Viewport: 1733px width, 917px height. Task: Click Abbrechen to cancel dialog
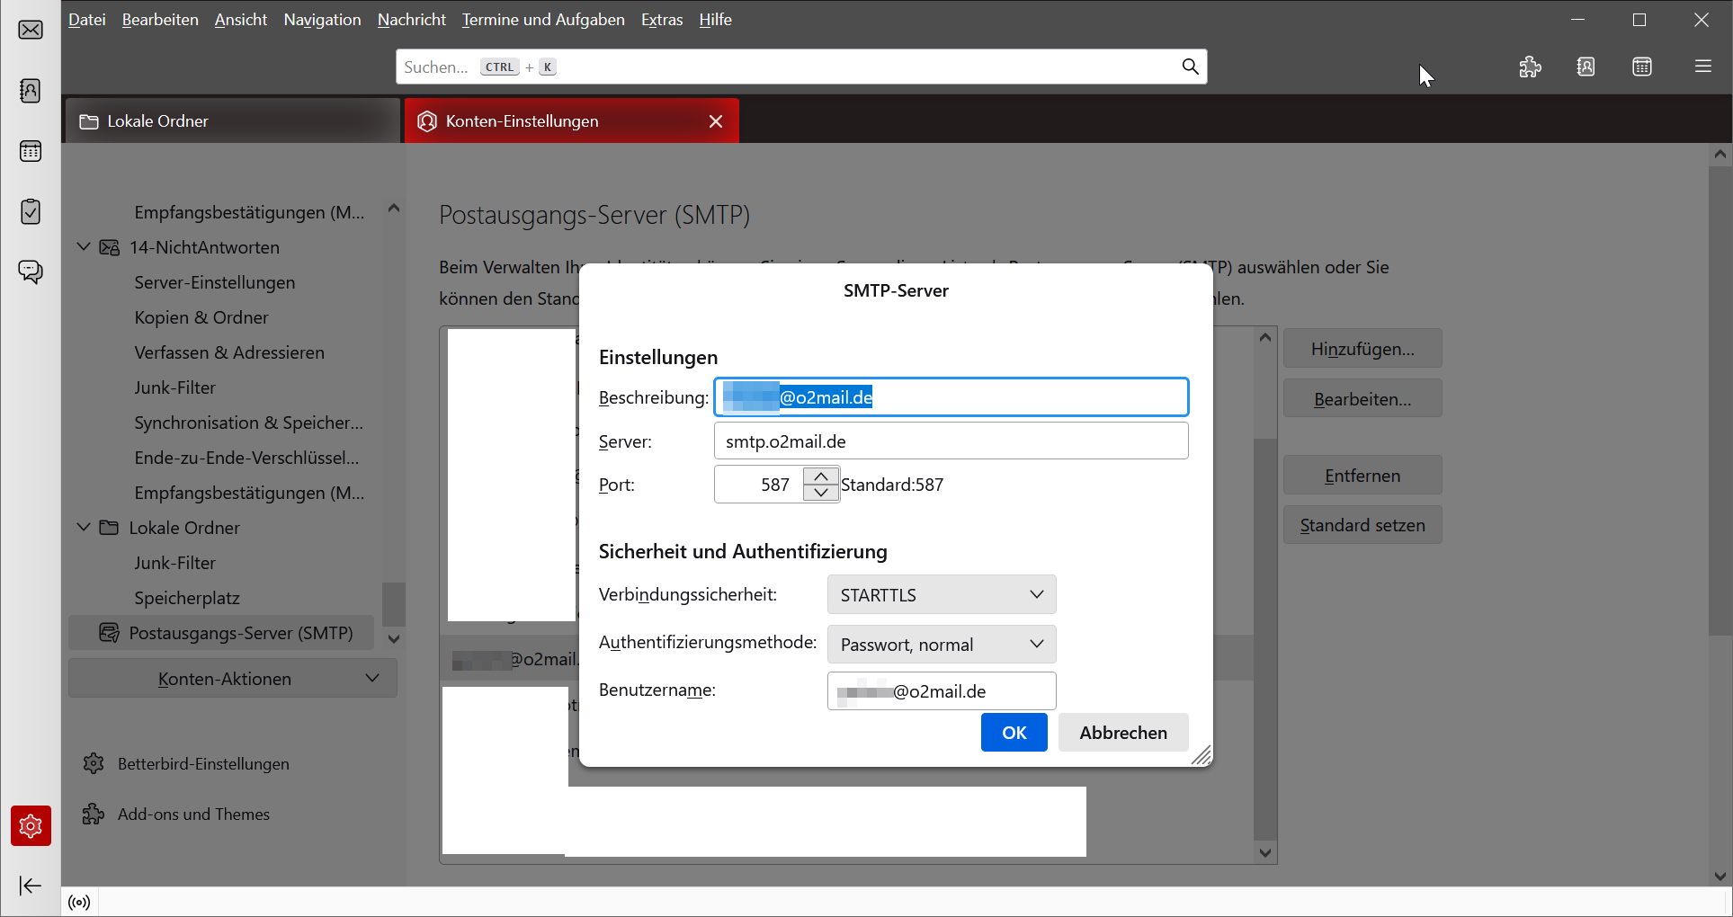click(x=1122, y=733)
